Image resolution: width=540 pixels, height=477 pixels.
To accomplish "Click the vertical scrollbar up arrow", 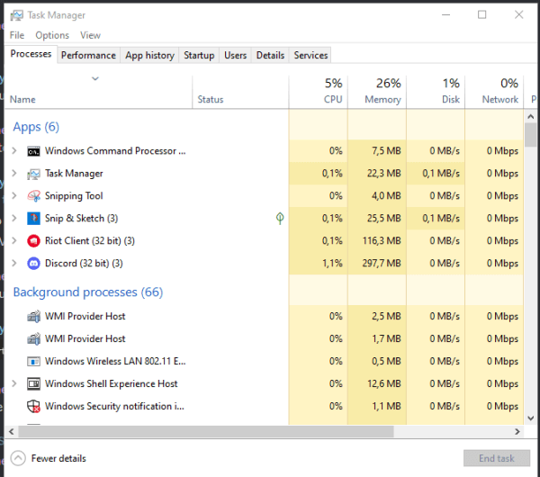I will pyautogui.click(x=531, y=116).
